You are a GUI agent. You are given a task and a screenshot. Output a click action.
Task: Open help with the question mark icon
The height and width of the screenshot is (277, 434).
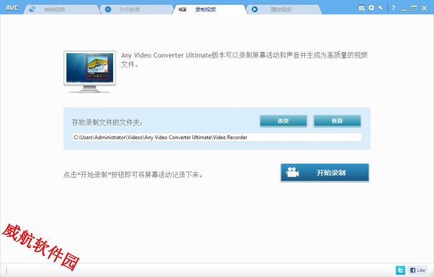click(392, 8)
